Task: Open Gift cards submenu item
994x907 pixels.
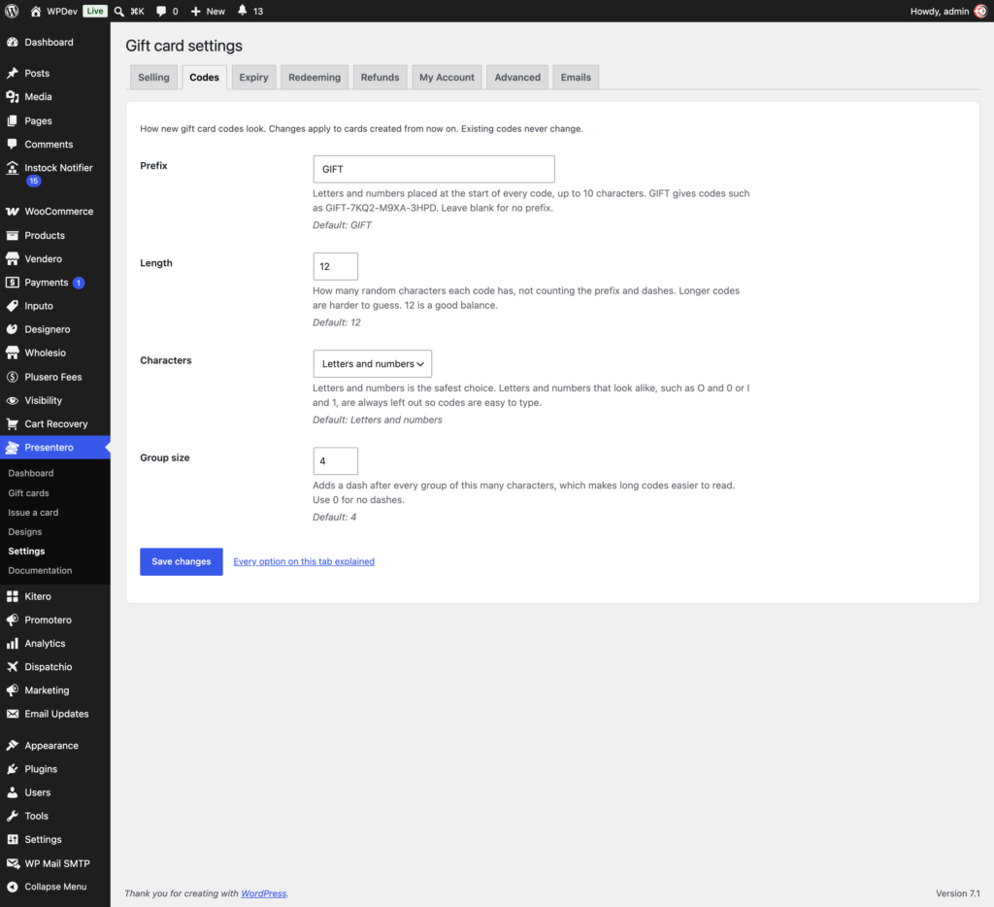Action: [28, 492]
